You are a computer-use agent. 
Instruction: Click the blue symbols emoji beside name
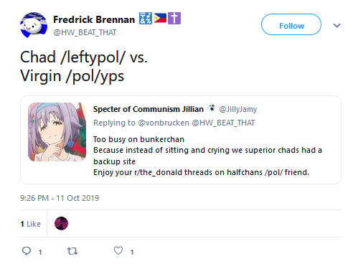tap(146, 19)
